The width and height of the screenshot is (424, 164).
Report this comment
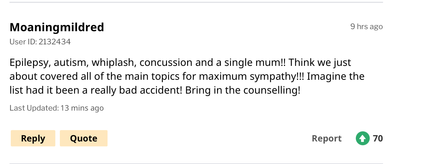327,138
